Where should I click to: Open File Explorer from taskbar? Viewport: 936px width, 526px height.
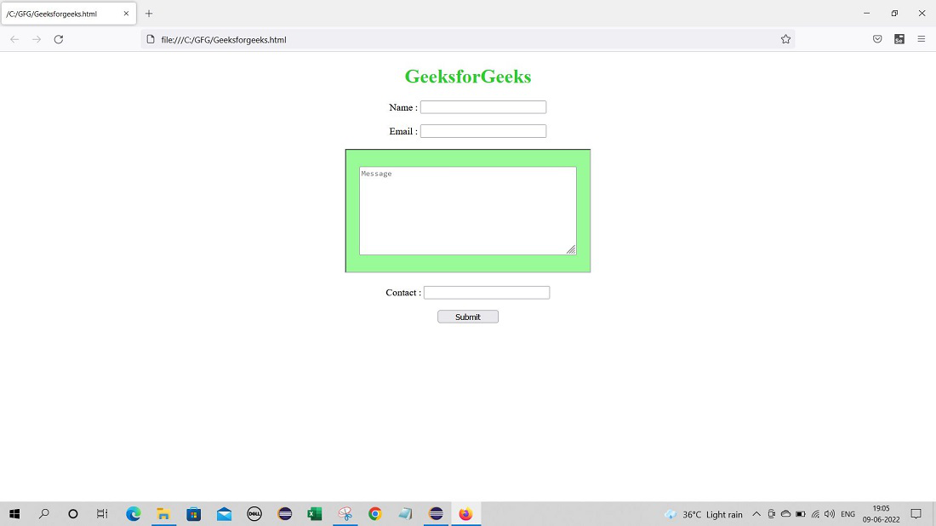pyautogui.click(x=163, y=514)
